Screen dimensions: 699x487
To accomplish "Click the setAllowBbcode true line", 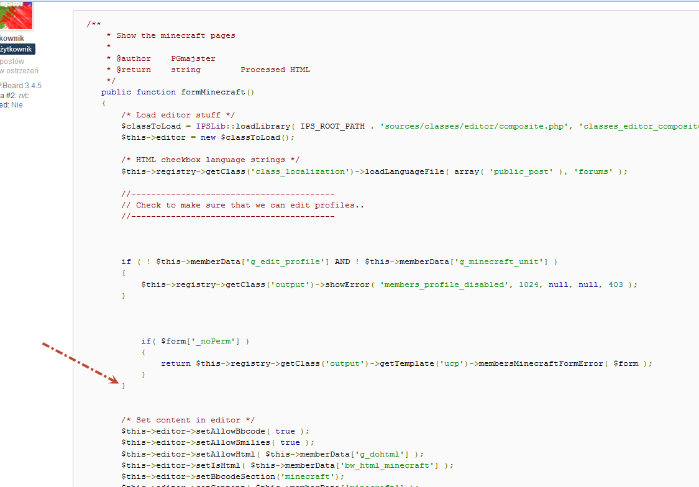I will coord(211,430).
